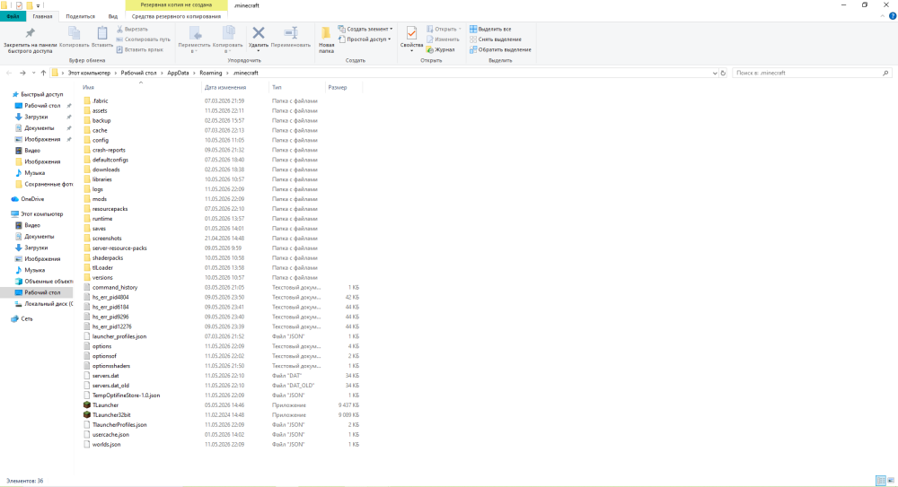Click Вставить ярлык in the ribbon
This screenshot has width=898, height=487.
click(x=140, y=50)
